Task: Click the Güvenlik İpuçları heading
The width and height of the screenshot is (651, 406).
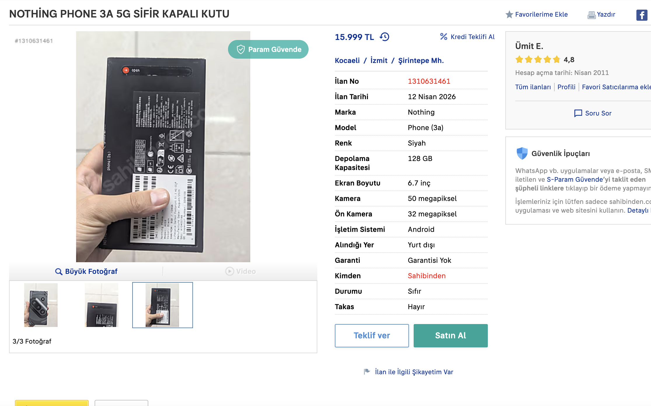Action: click(x=561, y=153)
